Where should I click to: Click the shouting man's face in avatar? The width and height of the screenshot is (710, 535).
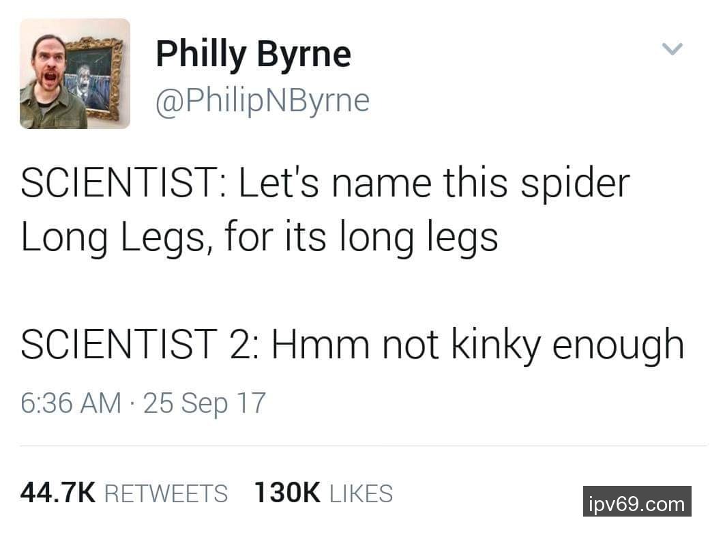click(48, 65)
